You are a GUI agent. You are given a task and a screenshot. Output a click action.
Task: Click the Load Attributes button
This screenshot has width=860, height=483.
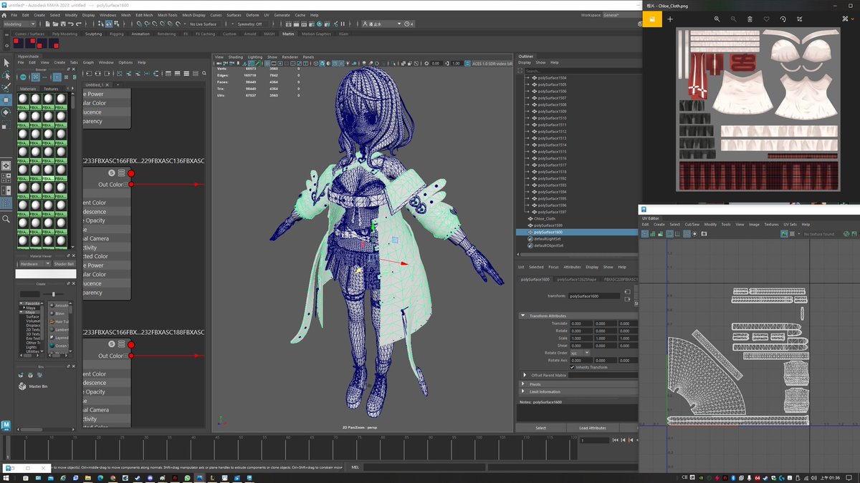592,428
